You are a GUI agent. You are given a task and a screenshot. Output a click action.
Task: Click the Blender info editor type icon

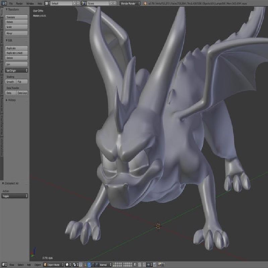point(3,3)
